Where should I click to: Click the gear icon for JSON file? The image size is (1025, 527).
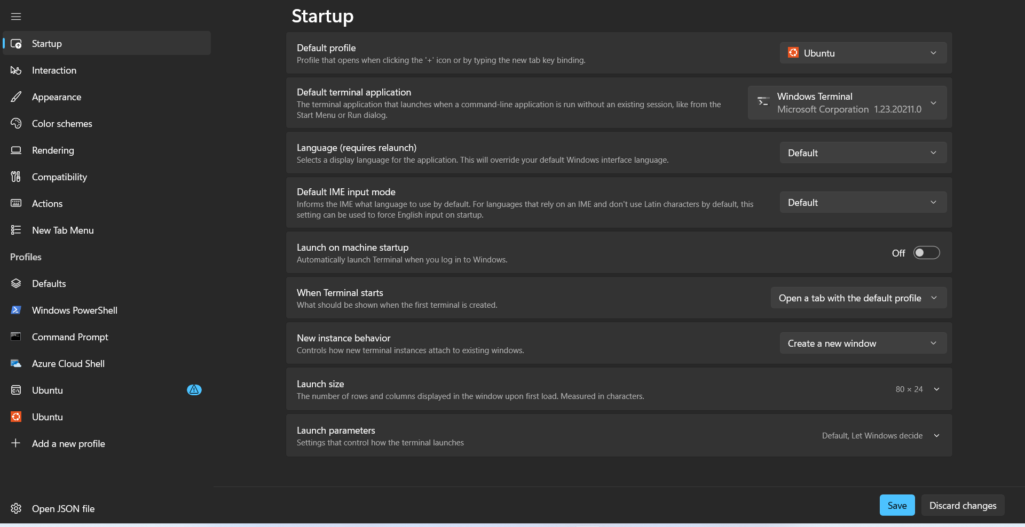point(16,508)
